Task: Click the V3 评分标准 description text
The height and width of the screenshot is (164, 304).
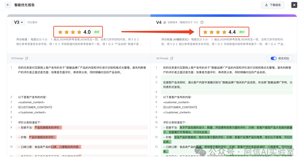Action: [x=79, y=42]
